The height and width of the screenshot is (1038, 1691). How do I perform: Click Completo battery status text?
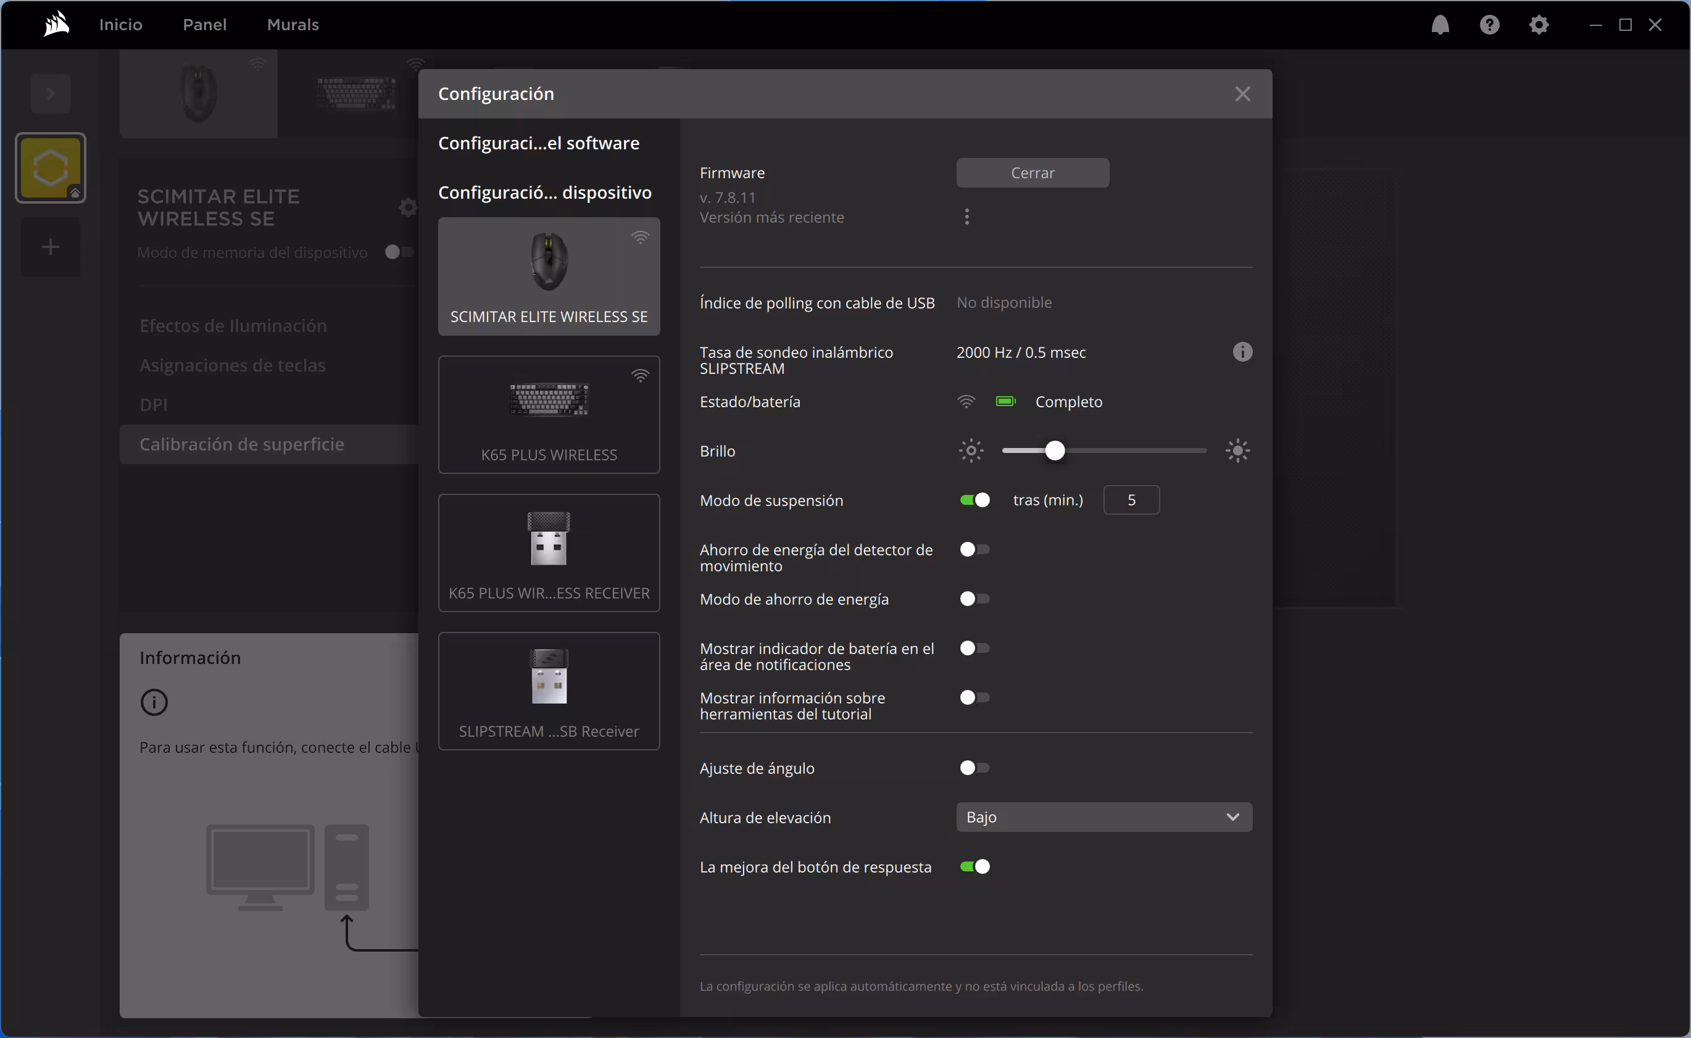pyautogui.click(x=1069, y=402)
